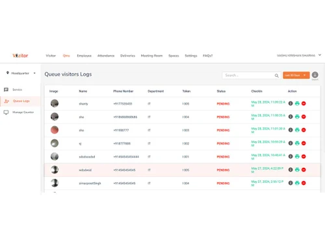
Task: Open the FAQs menu
Action: [208, 56]
